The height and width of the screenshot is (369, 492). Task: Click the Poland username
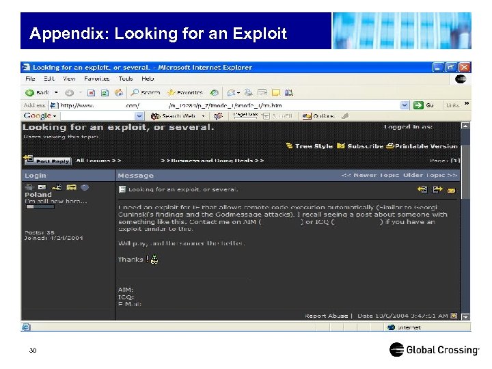click(38, 195)
